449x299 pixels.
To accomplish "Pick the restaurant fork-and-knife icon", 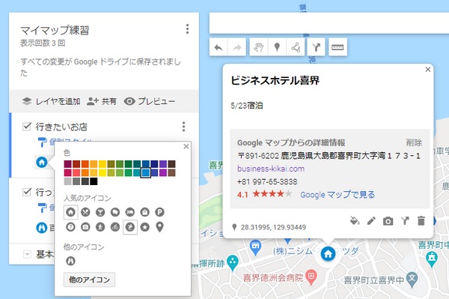I will point(85,212).
